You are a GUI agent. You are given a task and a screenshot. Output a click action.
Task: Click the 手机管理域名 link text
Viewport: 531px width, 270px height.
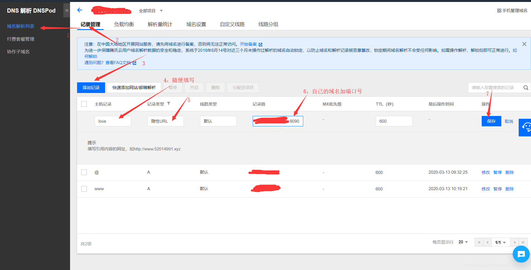click(x=514, y=11)
